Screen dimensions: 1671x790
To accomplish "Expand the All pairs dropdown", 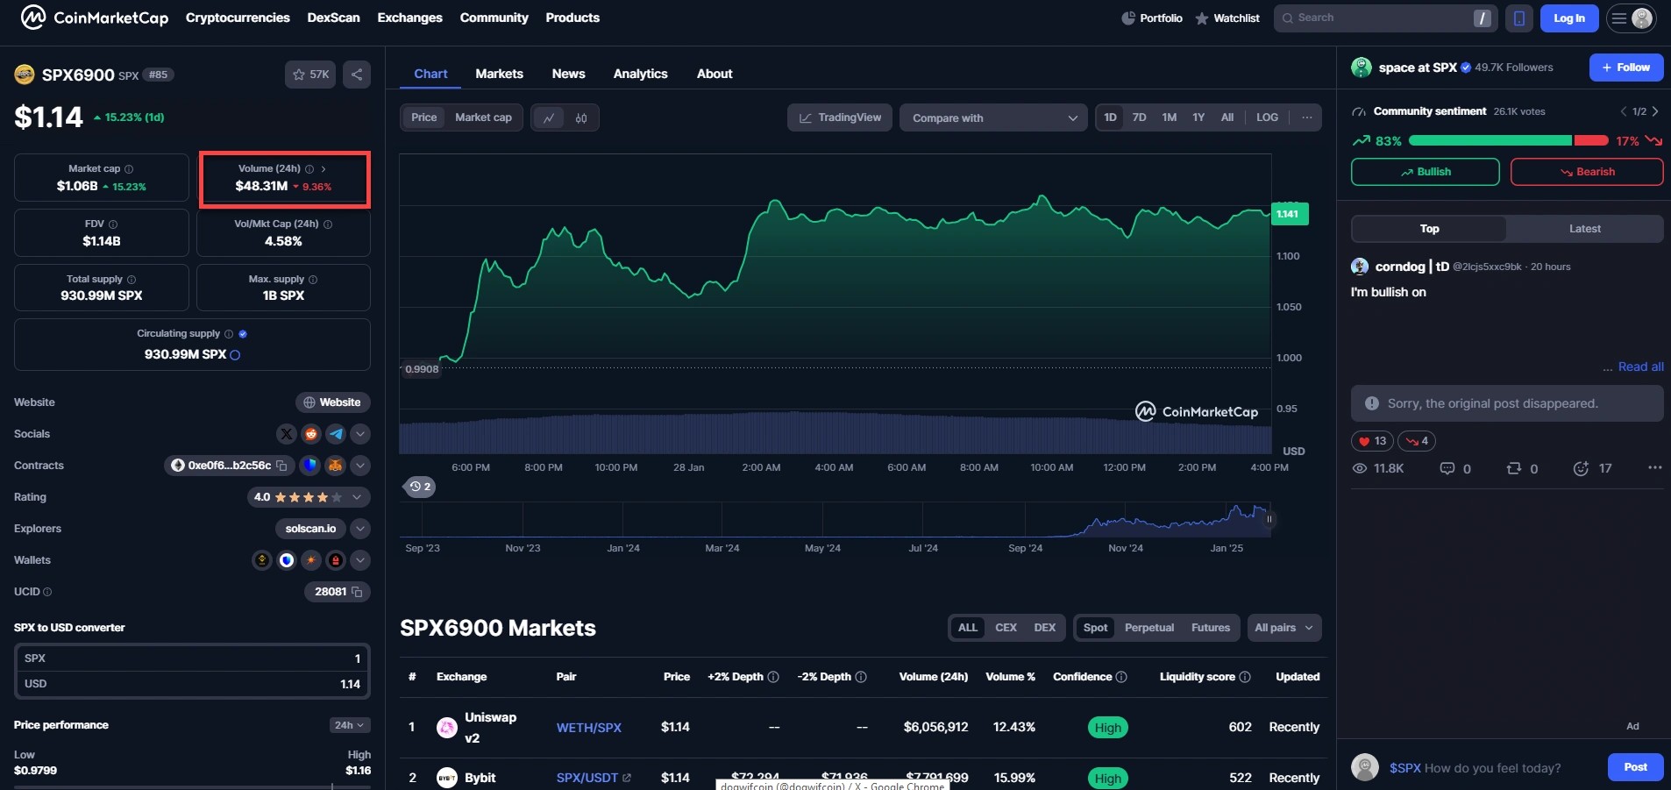I will coord(1283,628).
